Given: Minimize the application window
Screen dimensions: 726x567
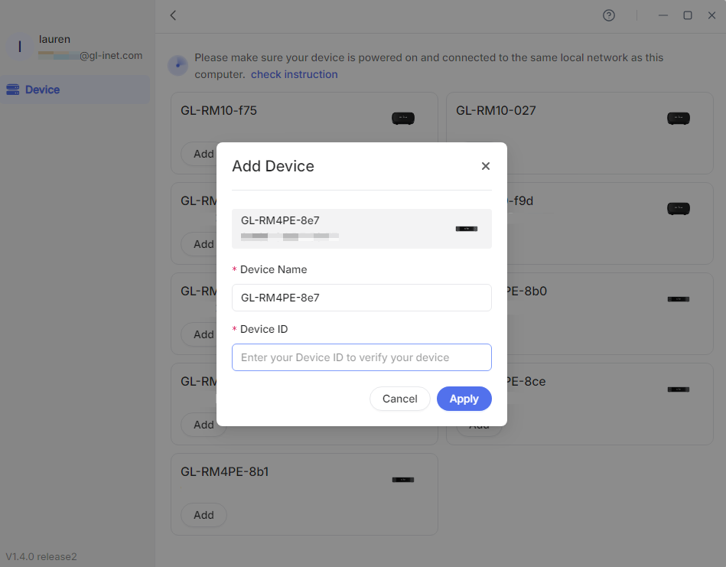Looking at the screenshot, I should click(663, 15).
